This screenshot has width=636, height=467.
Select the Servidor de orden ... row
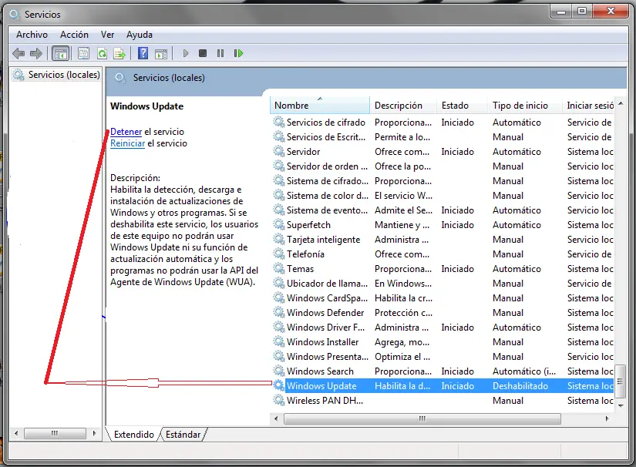coord(443,166)
